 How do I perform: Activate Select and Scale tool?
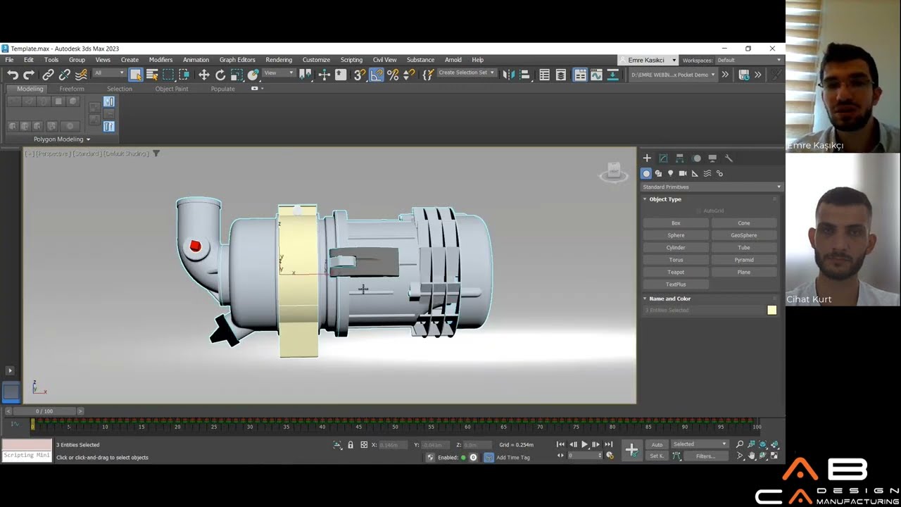(237, 75)
